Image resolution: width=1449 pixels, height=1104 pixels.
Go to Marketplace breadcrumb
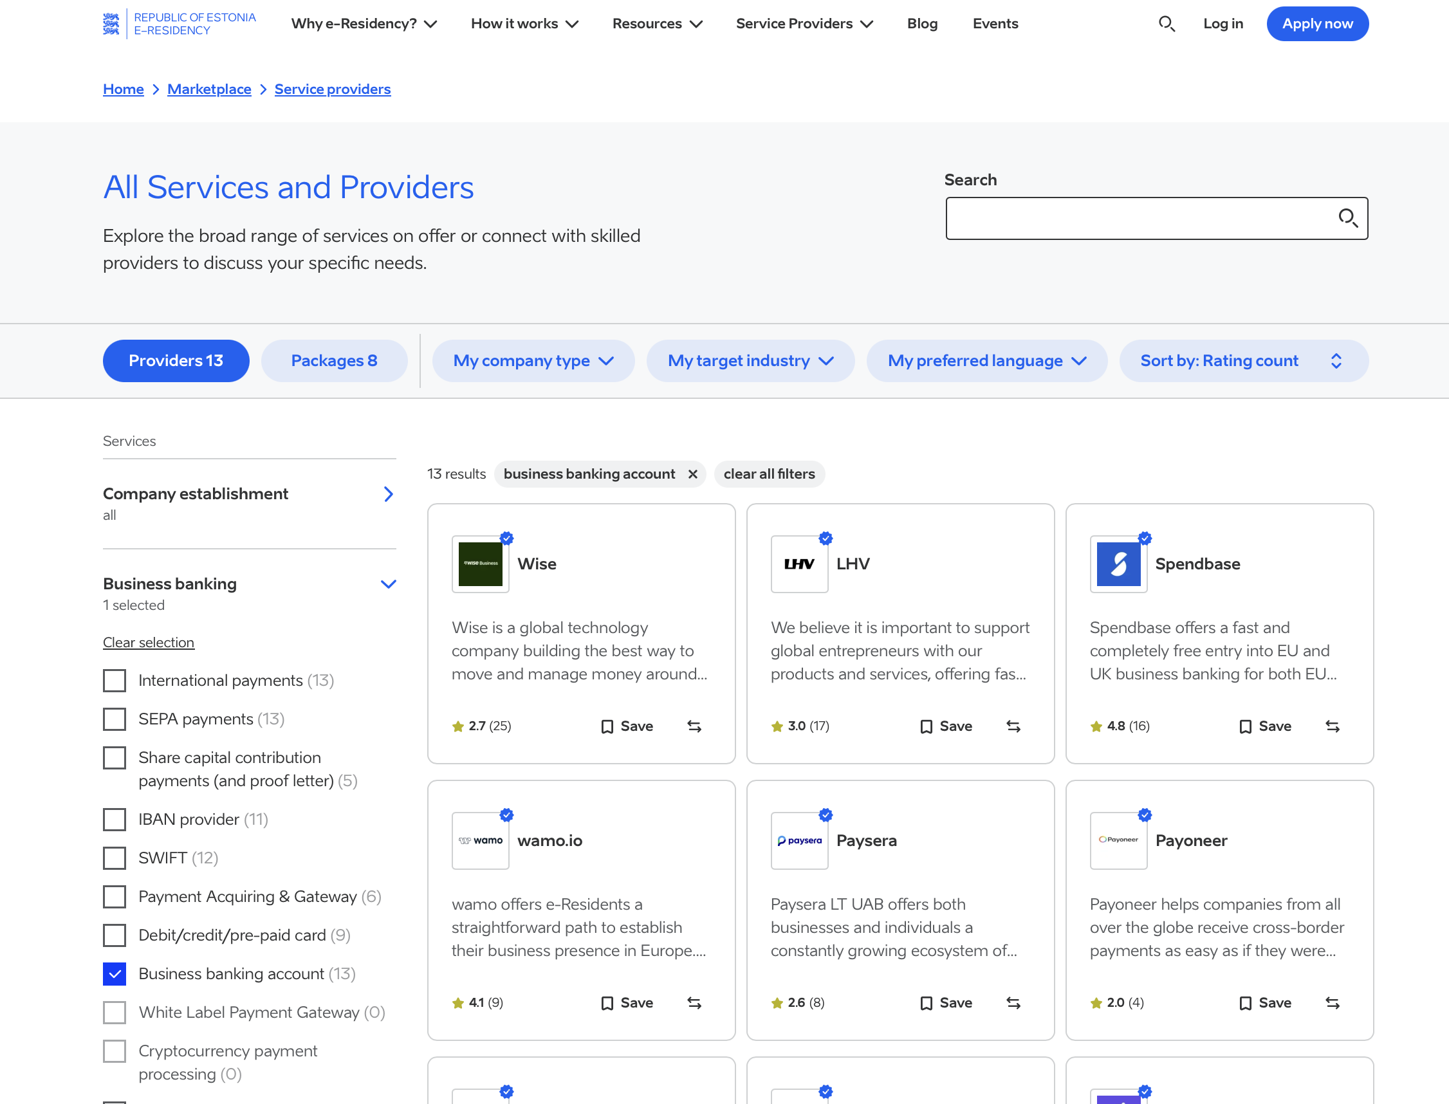tap(209, 89)
